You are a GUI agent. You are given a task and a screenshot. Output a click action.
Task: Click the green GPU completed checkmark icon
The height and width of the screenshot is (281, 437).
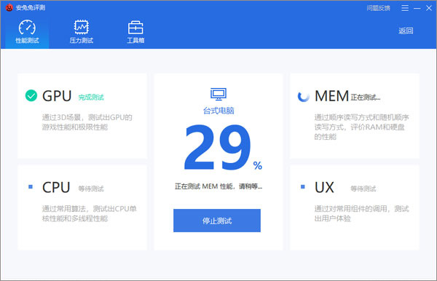(31, 95)
